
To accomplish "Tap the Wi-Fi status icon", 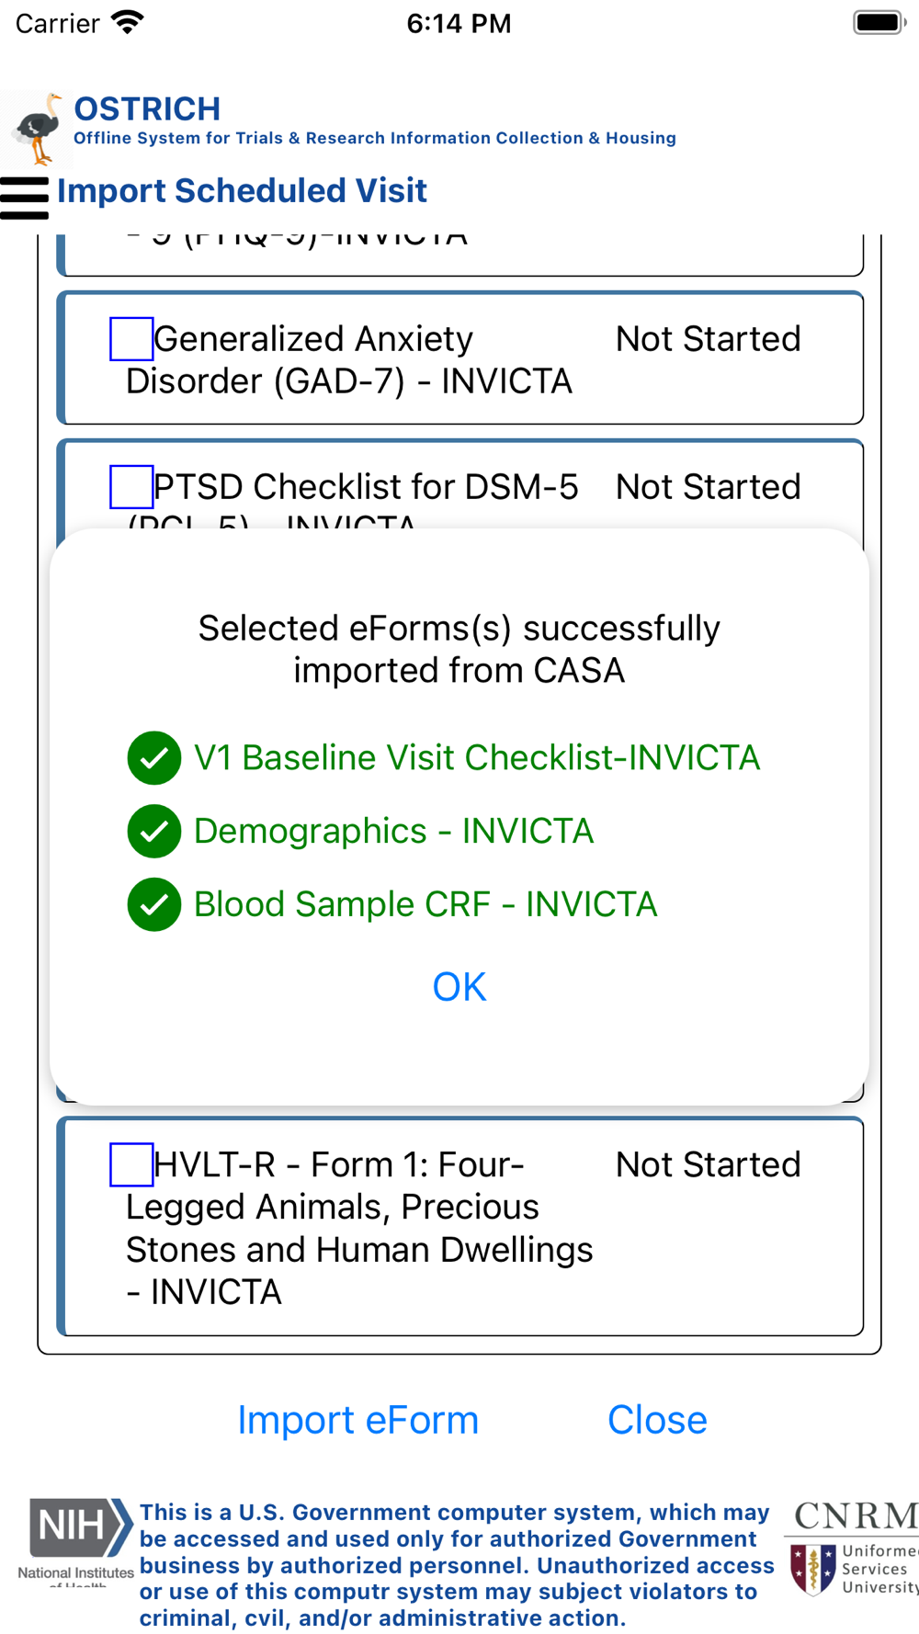I will click(127, 23).
